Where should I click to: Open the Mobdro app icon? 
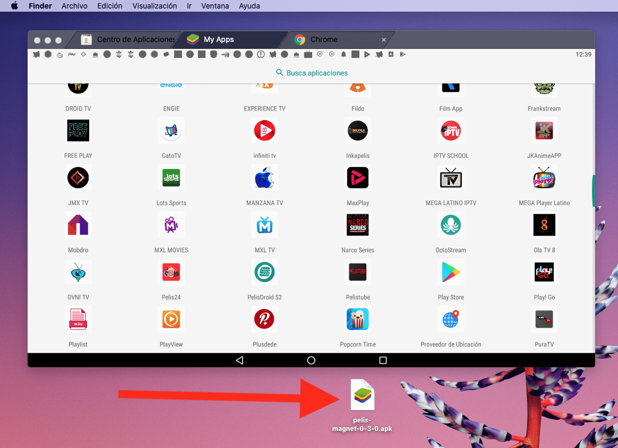[78, 225]
